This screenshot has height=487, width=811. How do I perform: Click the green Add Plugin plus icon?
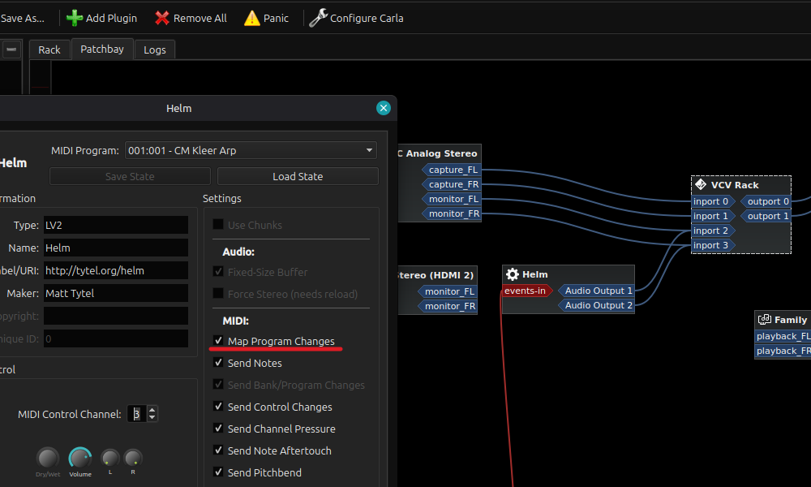[75, 18]
